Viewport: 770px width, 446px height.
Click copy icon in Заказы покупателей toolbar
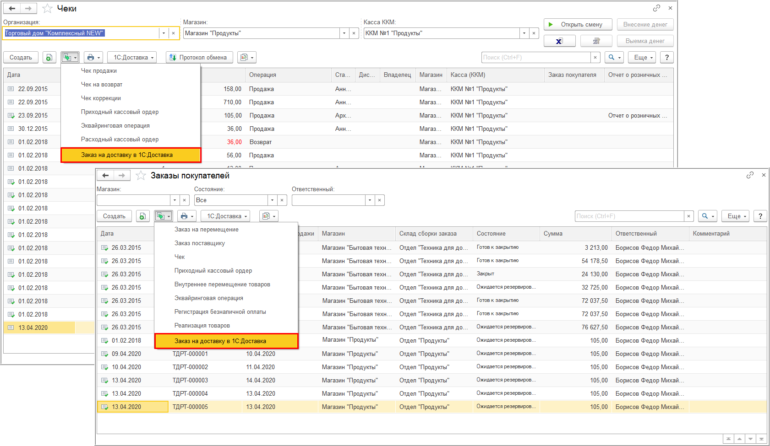143,216
